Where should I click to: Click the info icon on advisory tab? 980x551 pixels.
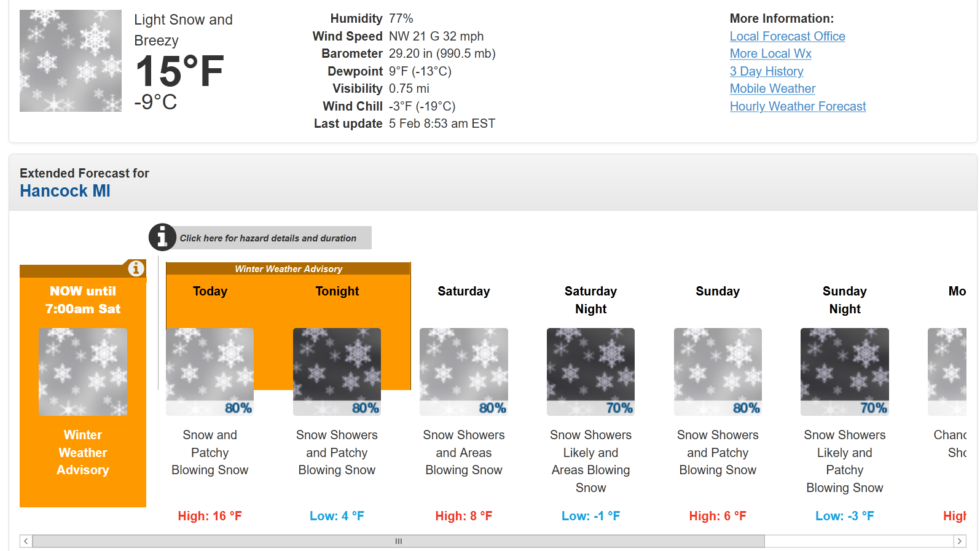pyautogui.click(x=136, y=268)
